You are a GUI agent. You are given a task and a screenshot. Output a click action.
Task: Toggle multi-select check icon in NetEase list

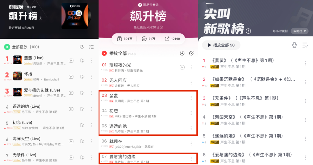191,53
